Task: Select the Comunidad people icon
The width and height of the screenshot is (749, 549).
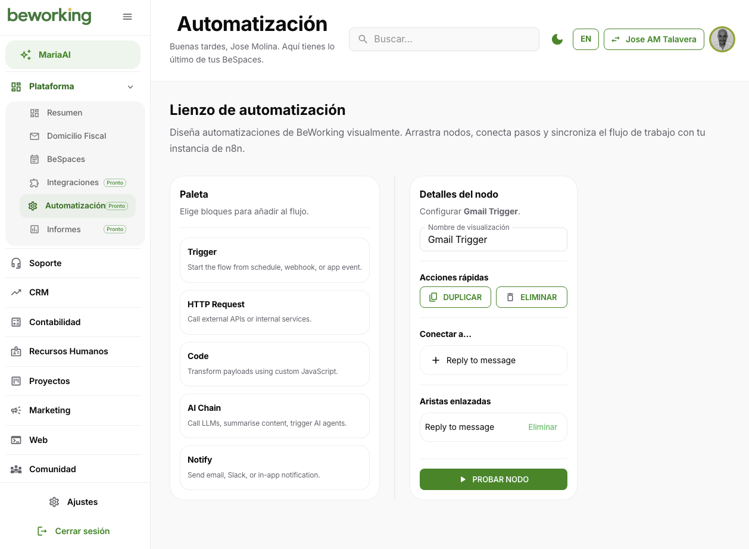Action: (x=15, y=469)
